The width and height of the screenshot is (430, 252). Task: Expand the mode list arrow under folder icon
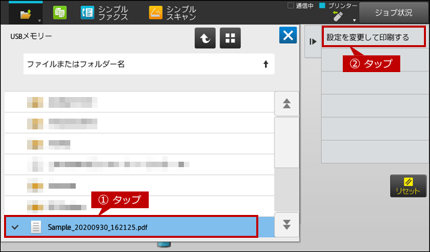pos(39,21)
